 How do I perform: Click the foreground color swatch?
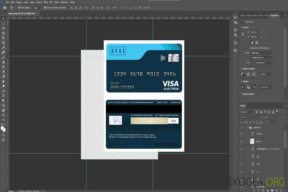(x=2, y=128)
